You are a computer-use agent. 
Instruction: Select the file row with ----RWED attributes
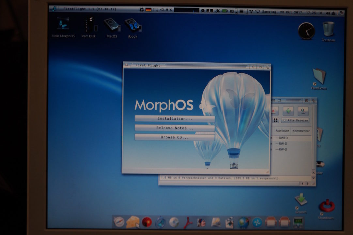coord(291,138)
